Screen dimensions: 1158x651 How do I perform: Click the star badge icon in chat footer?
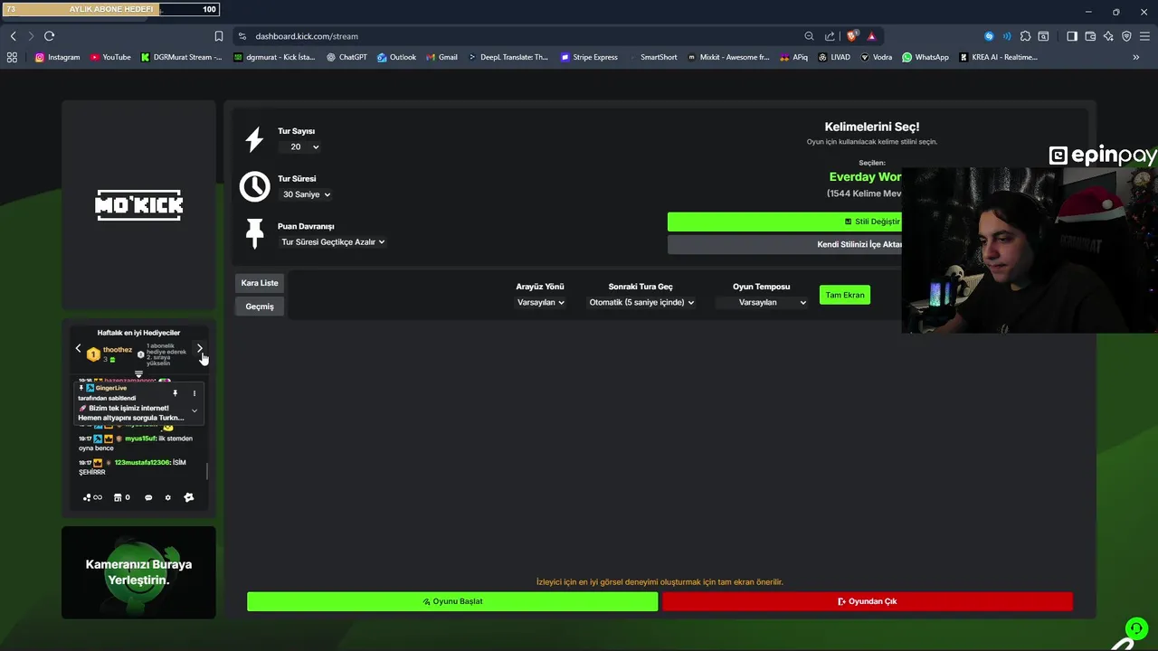(188, 497)
